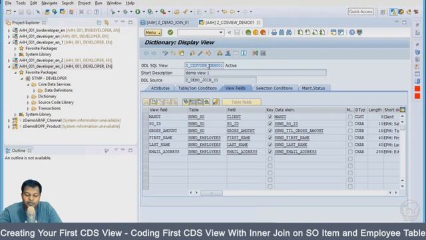
Task: Switch to Table/Join Conditions tab
Action: tap(198, 88)
